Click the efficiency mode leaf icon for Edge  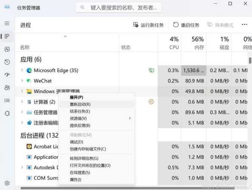pos(151,70)
